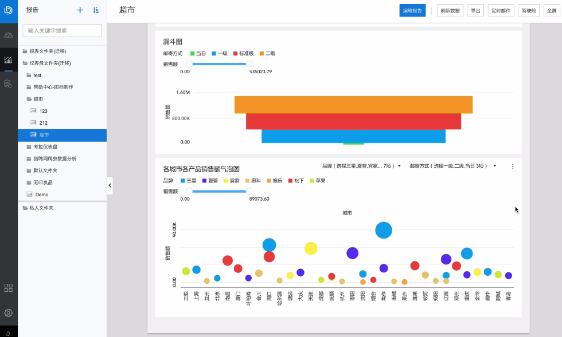The width and height of the screenshot is (562, 337).
Task: Click the 编辑报告 button
Action: click(x=412, y=10)
